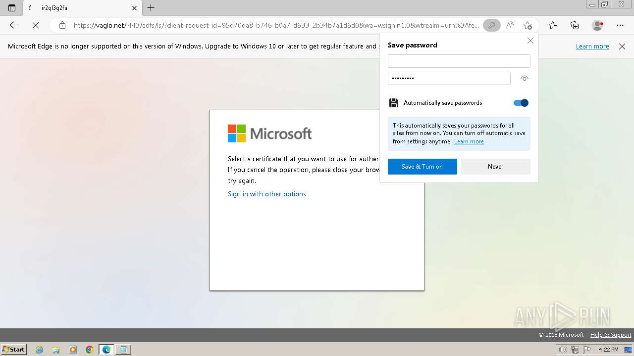Image resolution: width=634 pixels, height=356 pixels.
Task: Click the © 2018 Microsoft footer text
Action: pos(561,335)
